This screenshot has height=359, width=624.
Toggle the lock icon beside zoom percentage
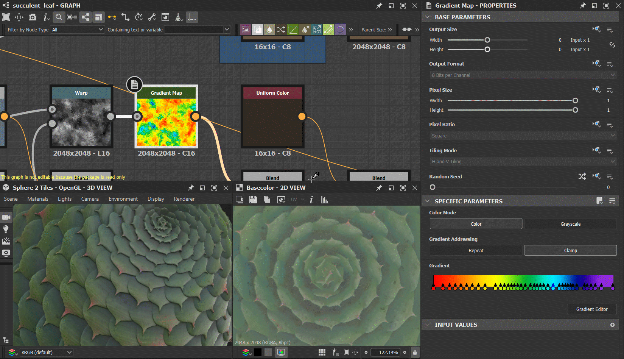tap(415, 352)
